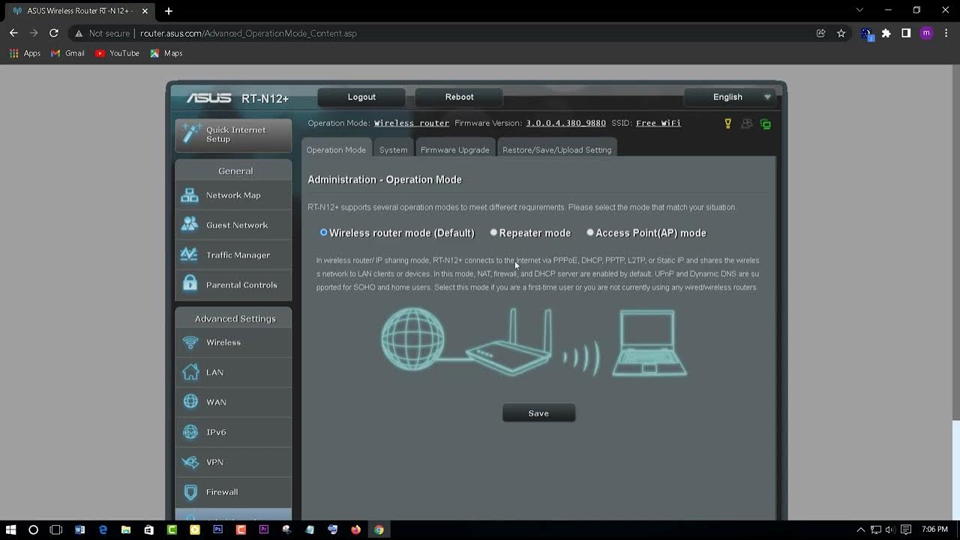Go to Guest Network settings
The height and width of the screenshot is (540, 960).
click(233, 225)
